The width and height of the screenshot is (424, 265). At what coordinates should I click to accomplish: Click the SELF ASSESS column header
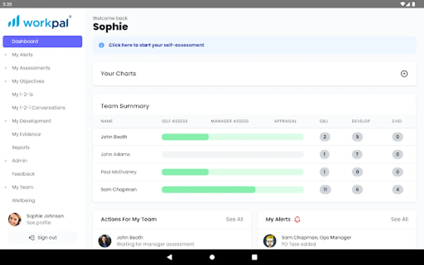click(175, 121)
